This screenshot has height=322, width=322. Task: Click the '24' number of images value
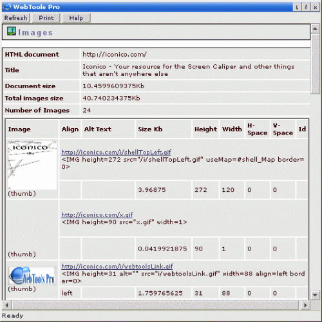coord(87,110)
